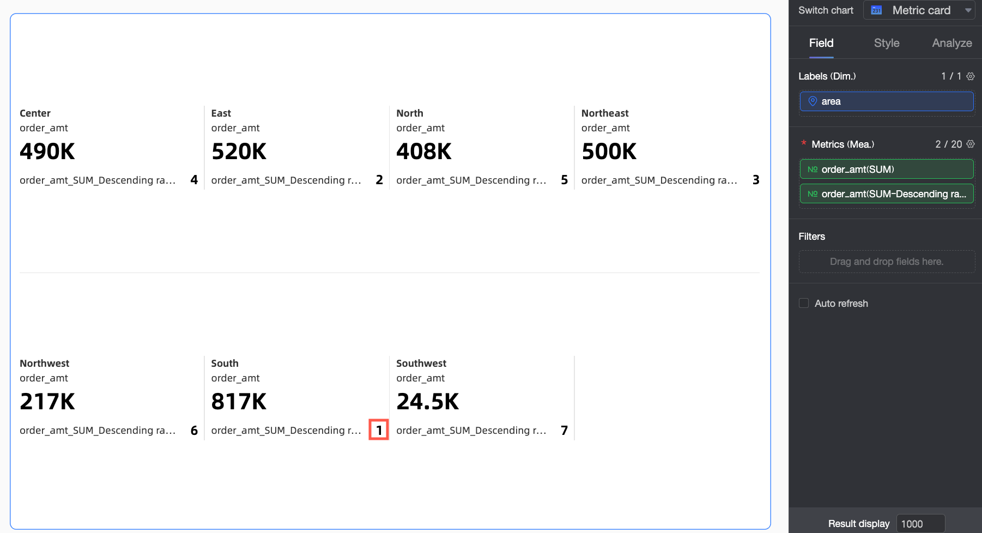
Task: Open the Metrics (Mea.) settings gear
Action: [971, 144]
